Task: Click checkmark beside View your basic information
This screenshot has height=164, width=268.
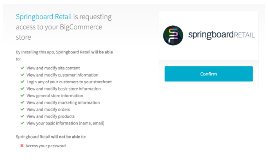Action: 22,123
